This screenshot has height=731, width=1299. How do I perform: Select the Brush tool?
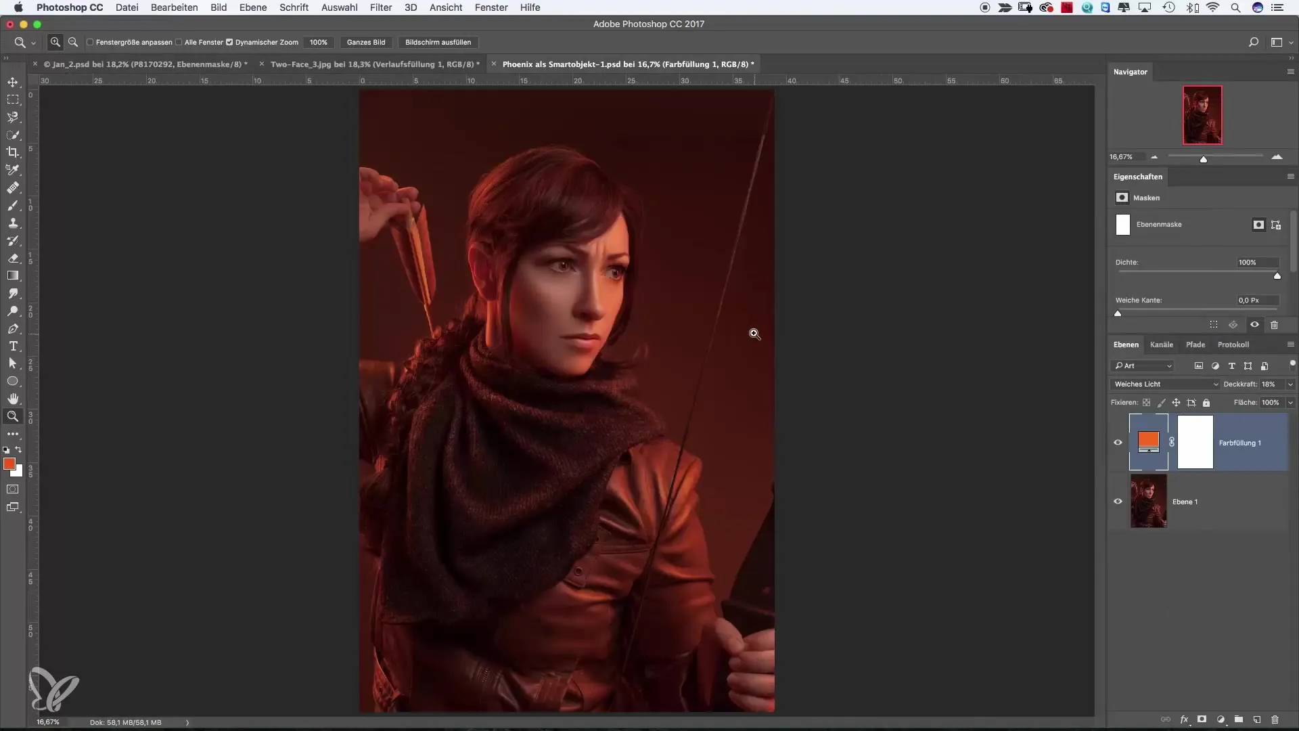pyautogui.click(x=13, y=205)
